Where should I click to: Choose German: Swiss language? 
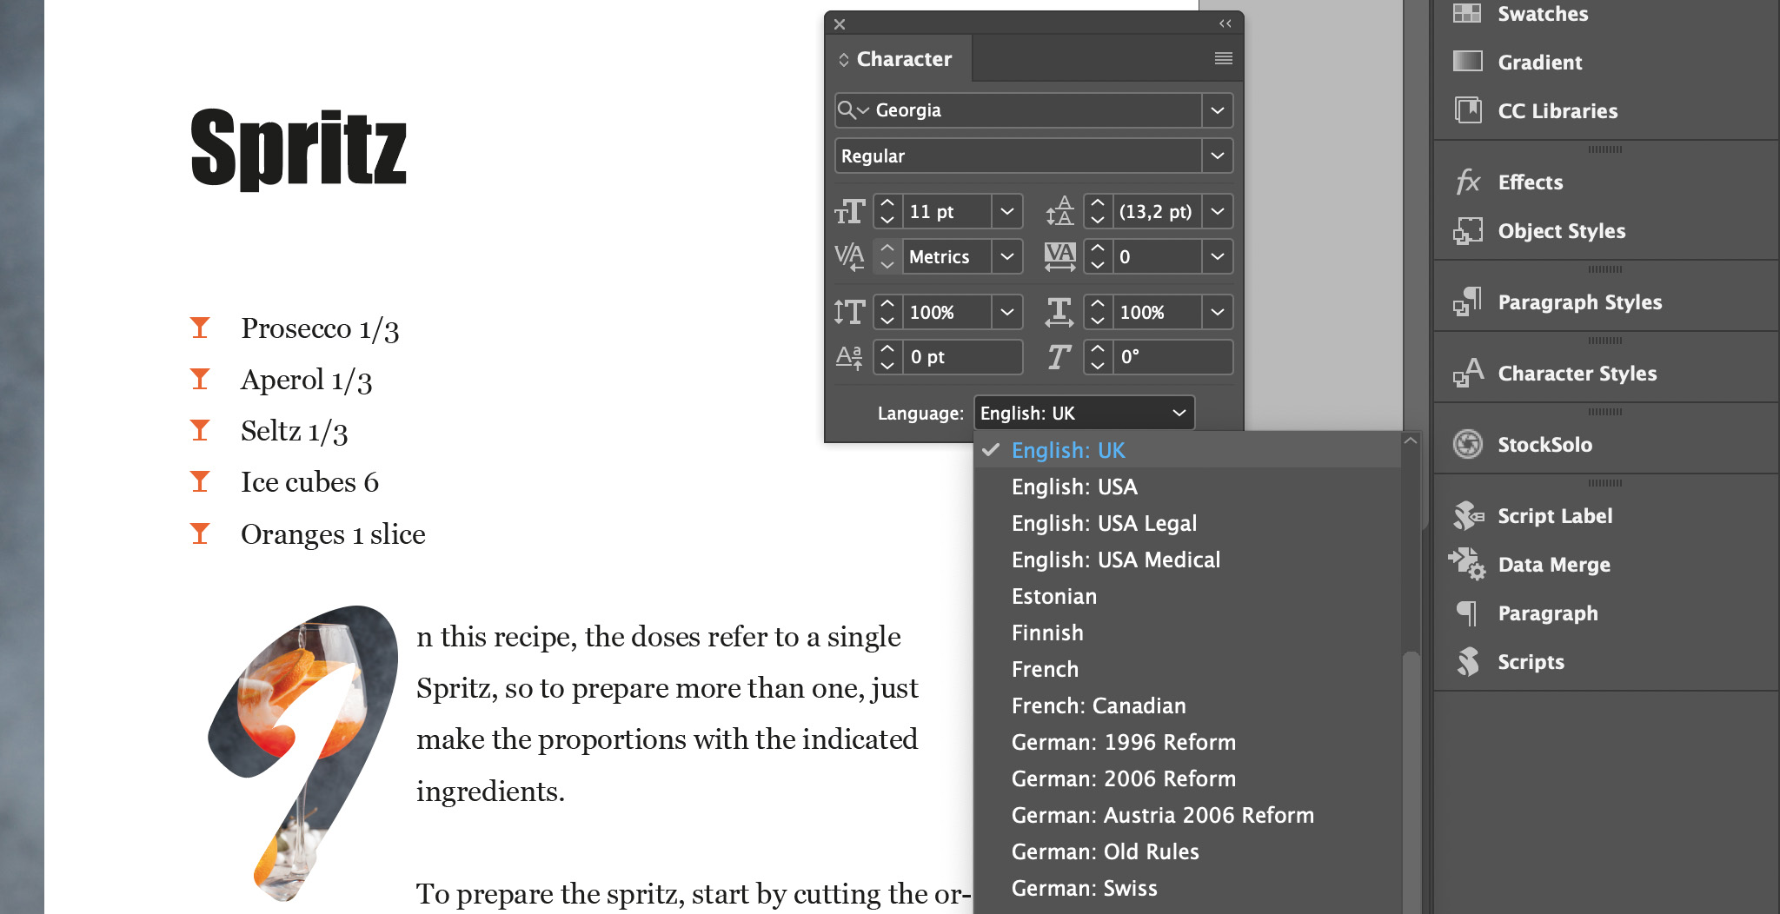click(1187, 888)
